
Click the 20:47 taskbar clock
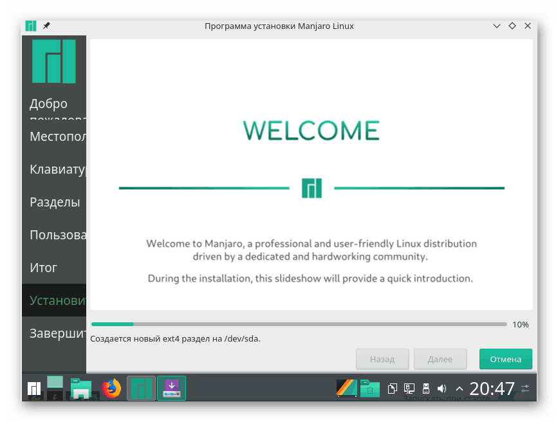click(492, 388)
